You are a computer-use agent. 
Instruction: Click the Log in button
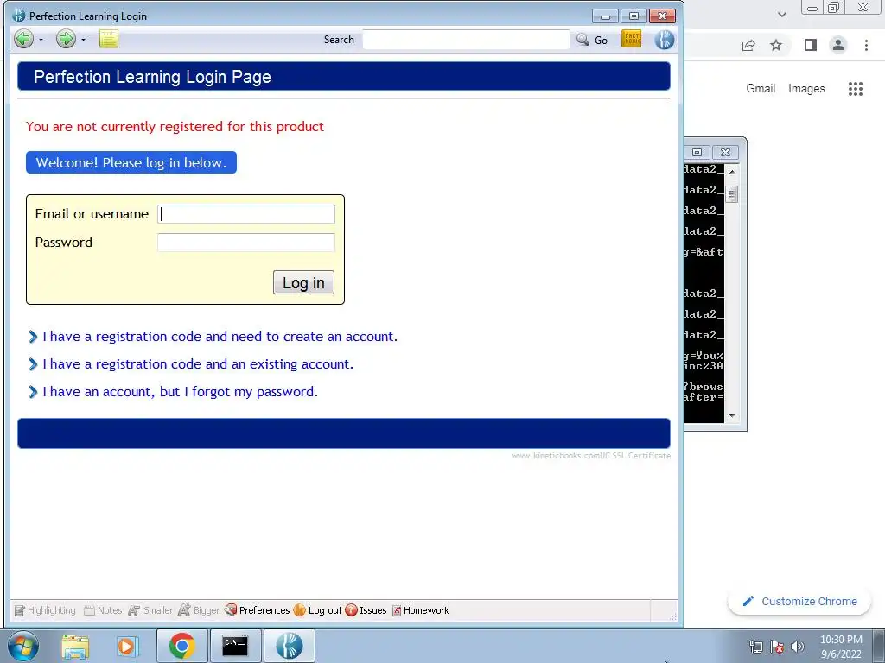[x=303, y=282]
